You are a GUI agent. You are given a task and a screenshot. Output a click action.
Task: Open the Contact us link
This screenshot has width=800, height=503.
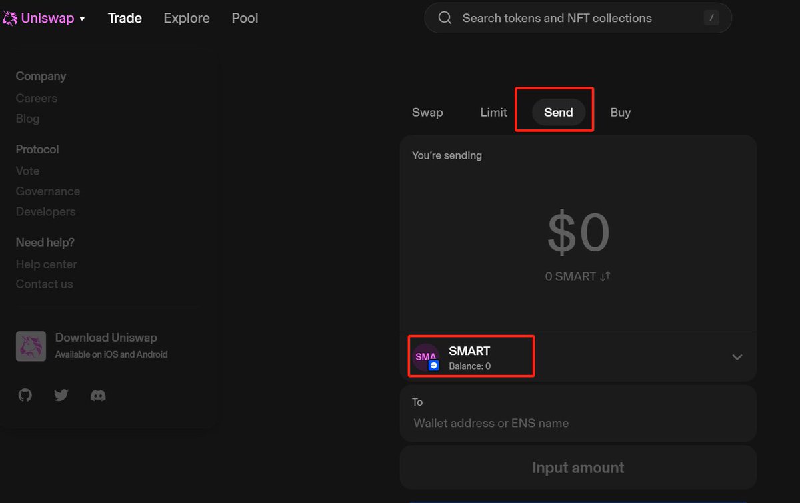click(x=45, y=284)
